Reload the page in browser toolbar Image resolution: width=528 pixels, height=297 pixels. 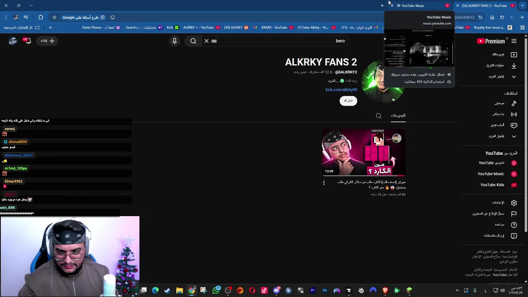(502, 17)
